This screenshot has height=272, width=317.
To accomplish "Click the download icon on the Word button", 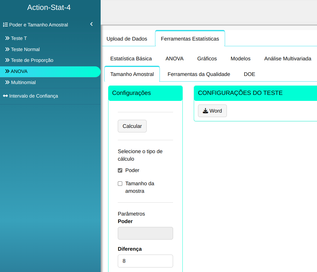I will (x=205, y=111).
